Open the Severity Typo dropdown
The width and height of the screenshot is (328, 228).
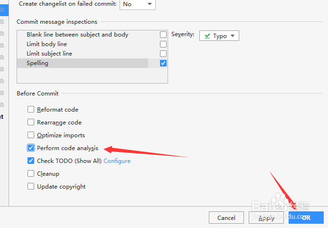[219, 36]
